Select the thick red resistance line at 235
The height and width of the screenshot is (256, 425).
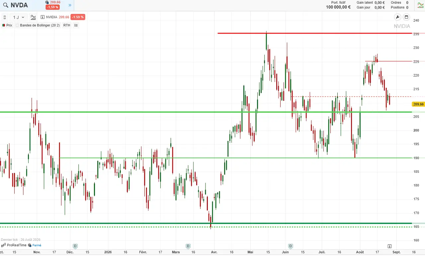point(314,33)
